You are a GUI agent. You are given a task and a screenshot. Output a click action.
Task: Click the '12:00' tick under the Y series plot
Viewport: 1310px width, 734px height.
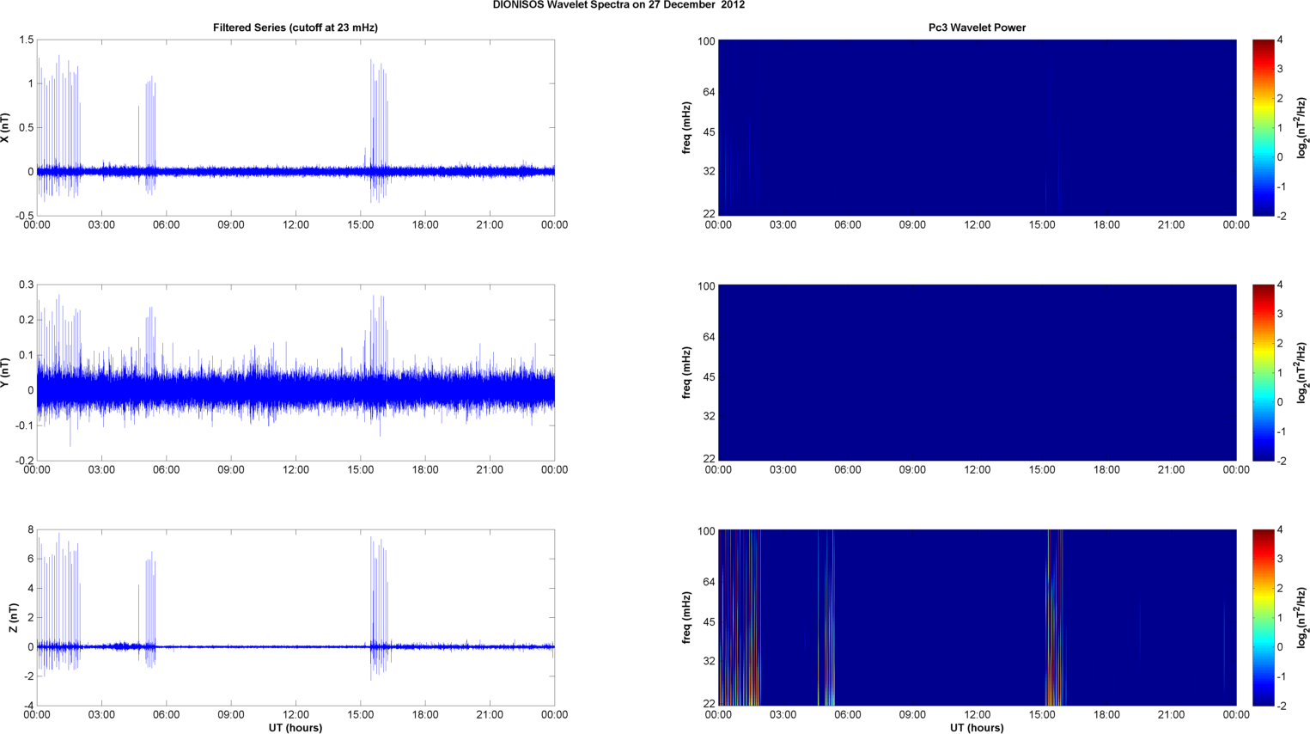[296, 470]
